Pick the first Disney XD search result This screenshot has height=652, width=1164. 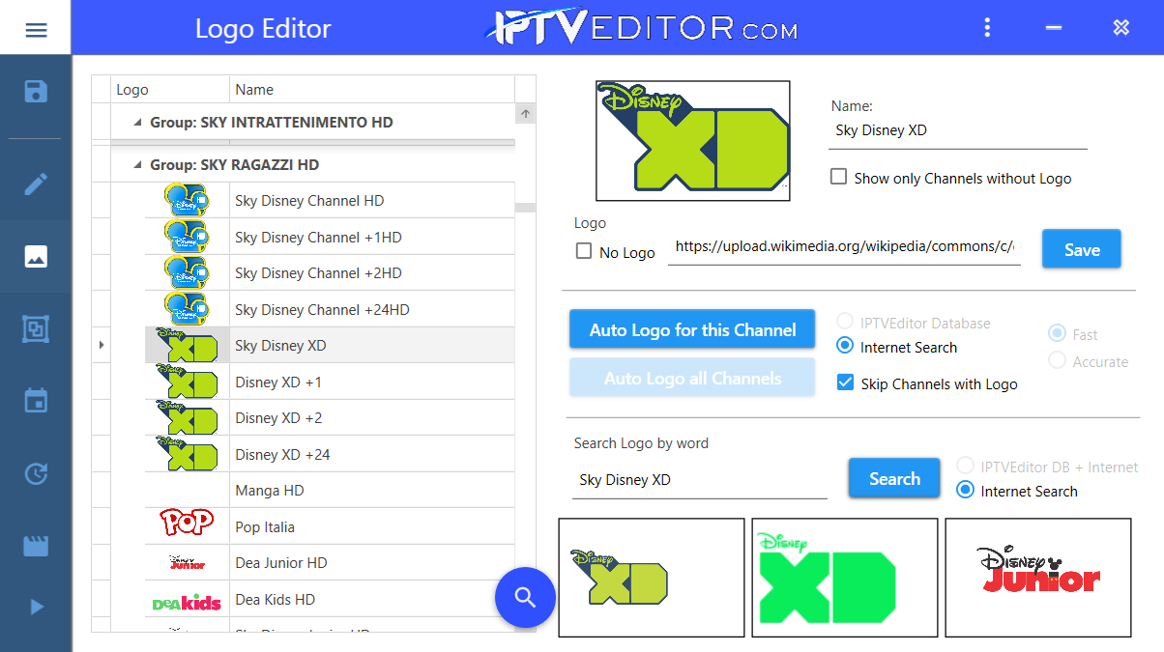click(652, 578)
